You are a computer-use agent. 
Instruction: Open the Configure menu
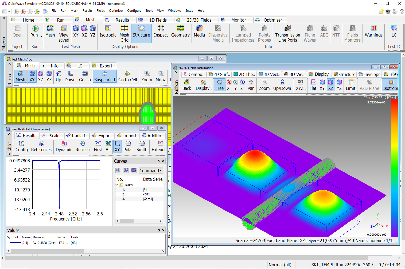click(134, 11)
